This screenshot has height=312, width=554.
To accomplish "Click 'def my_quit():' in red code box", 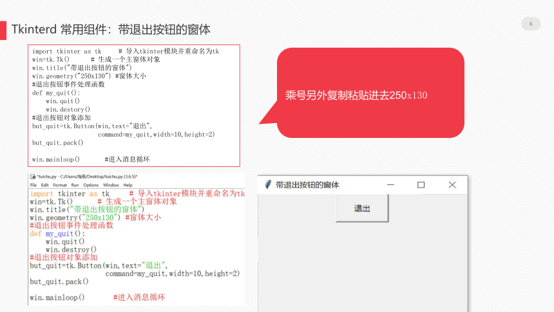I will (x=56, y=93).
